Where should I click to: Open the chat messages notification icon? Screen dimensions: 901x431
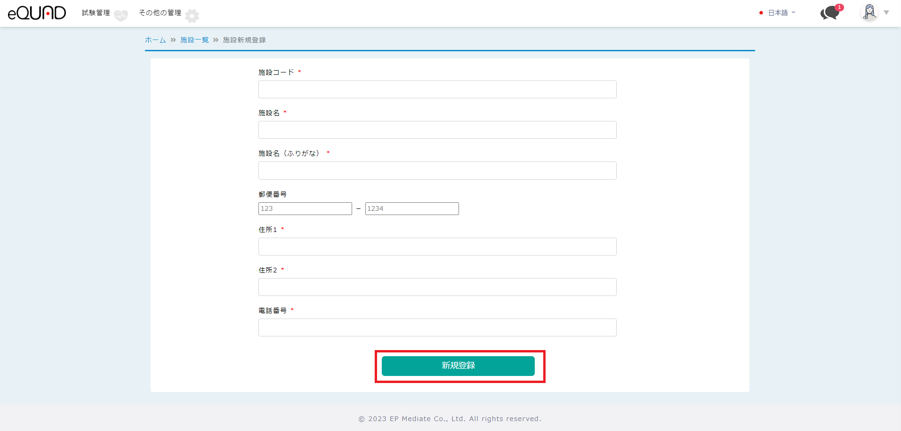830,13
